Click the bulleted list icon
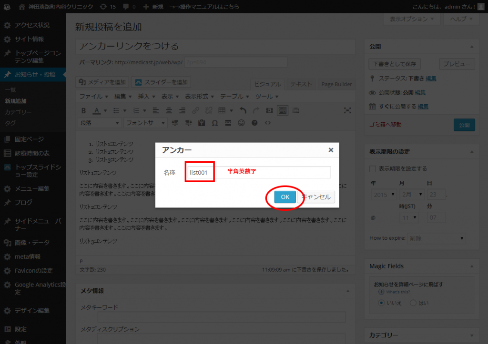The height and width of the screenshot is (344, 488). [x=116, y=111]
